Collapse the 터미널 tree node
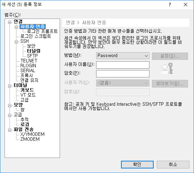The width and height of the screenshot is (194, 173). pos(10,86)
